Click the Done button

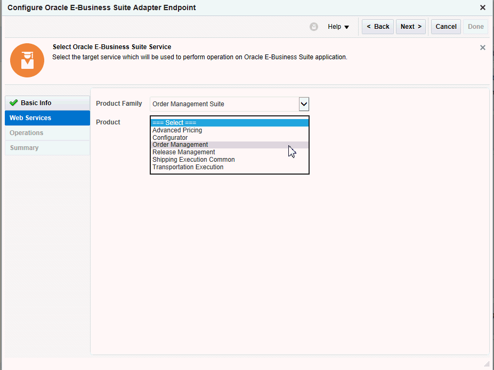475,27
